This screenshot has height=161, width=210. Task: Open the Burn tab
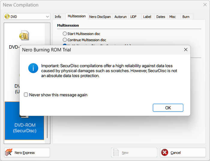(186, 17)
